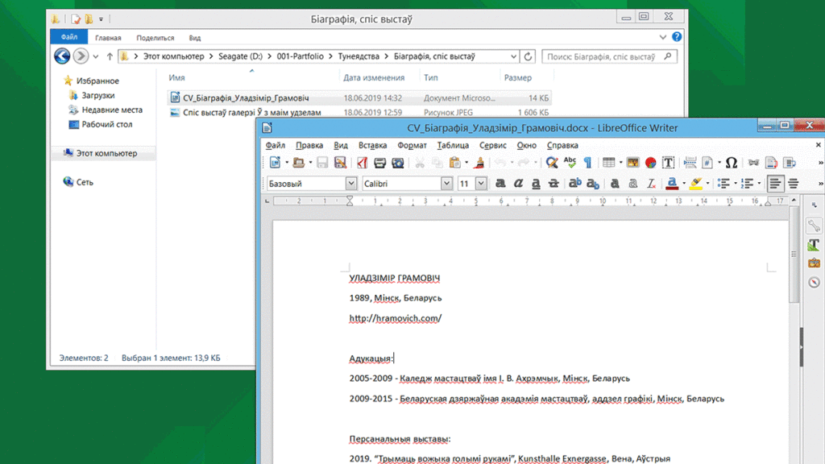This screenshot has width=825, height=464.
Task: Open the Omega special character dialog
Action: point(732,163)
